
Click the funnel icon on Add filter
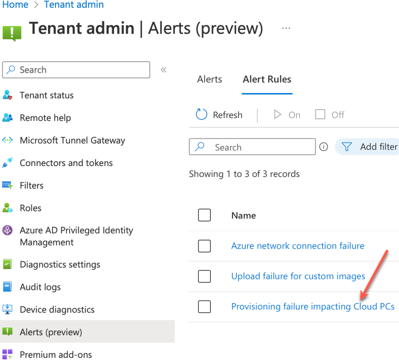[x=346, y=147]
